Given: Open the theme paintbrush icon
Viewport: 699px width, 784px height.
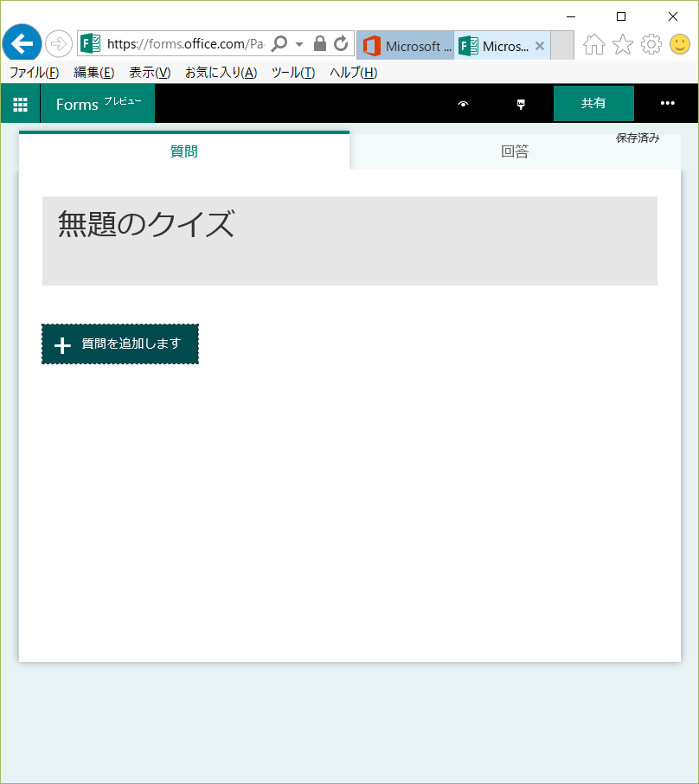Looking at the screenshot, I should (x=521, y=104).
